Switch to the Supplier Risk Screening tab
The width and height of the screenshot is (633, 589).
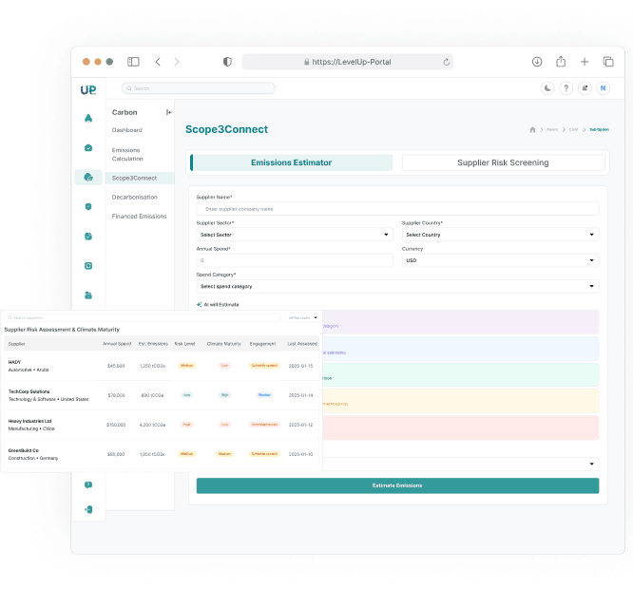pyautogui.click(x=503, y=162)
